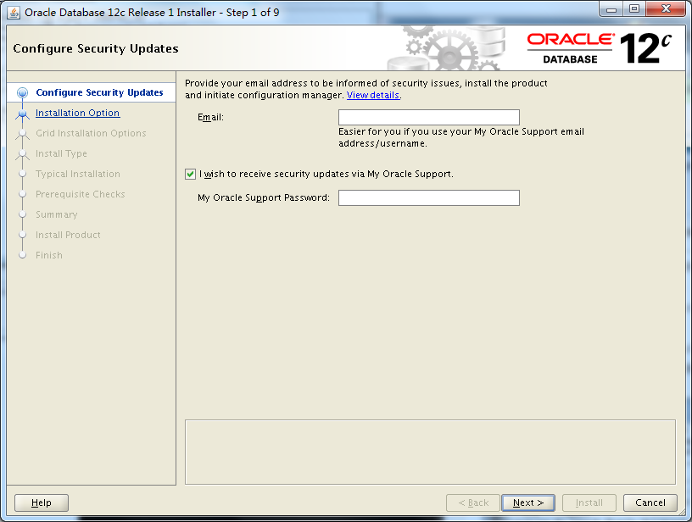Click the Installation Option step node icon

tap(23, 114)
